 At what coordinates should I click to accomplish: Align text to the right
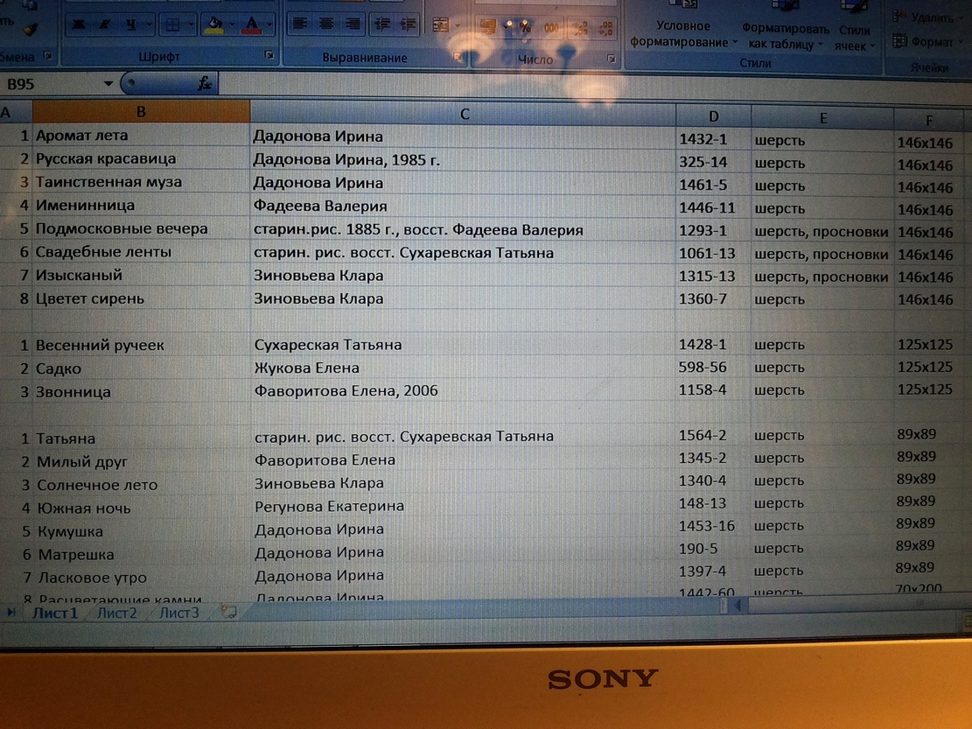click(353, 25)
